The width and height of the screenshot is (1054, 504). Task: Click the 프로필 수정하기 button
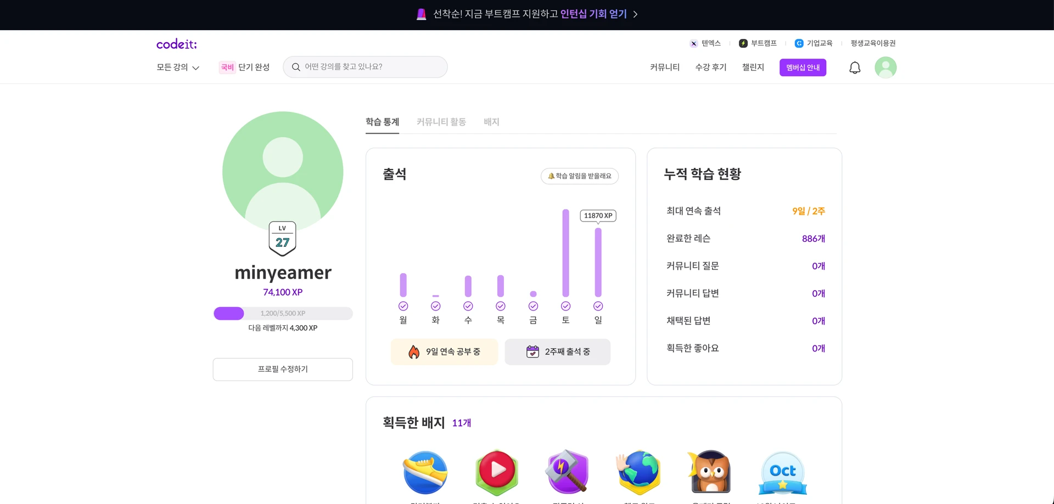tap(283, 370)
